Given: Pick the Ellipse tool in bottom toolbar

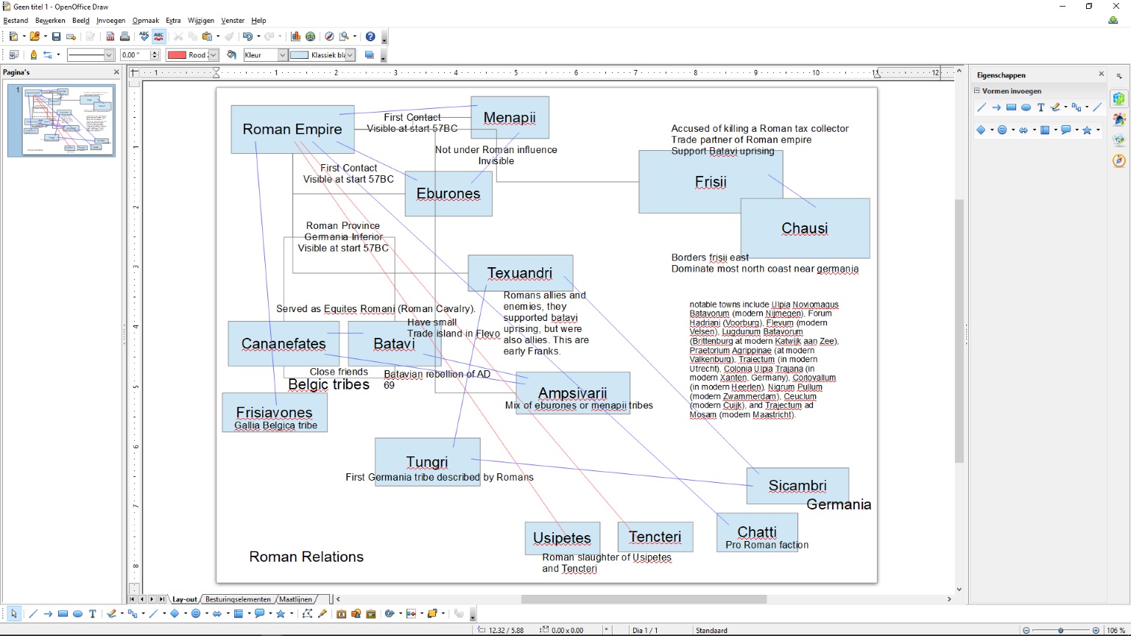Looking at the screenshot, I should (x=77, y=614).
